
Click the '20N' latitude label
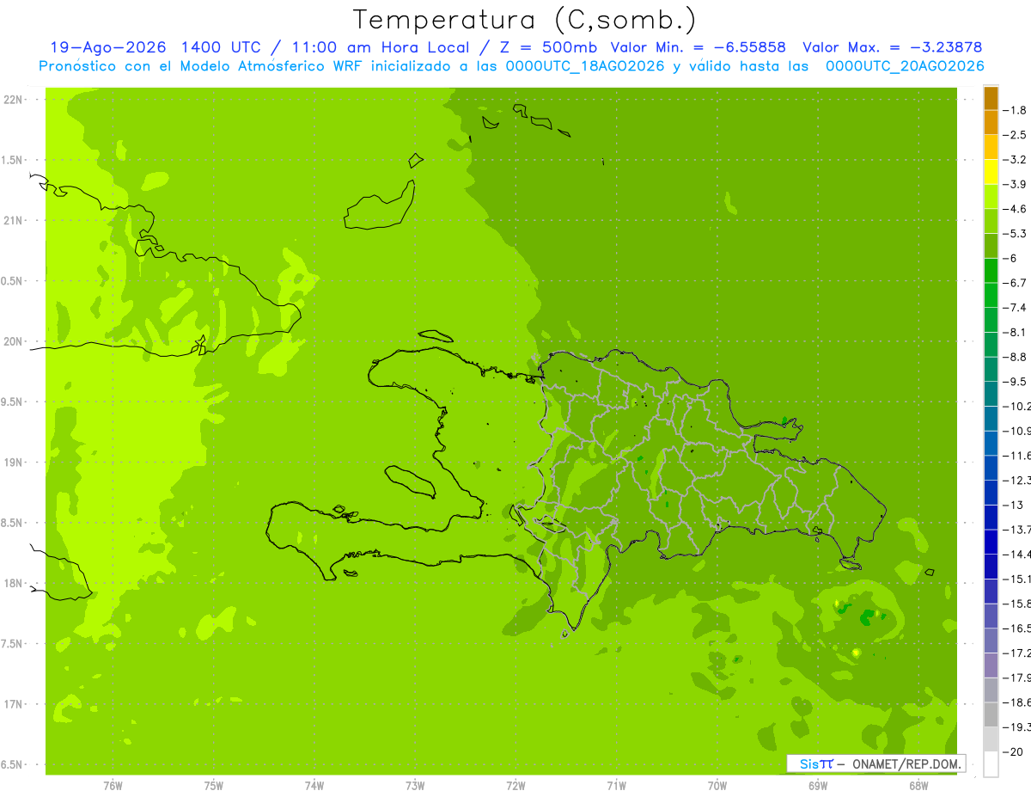[13, 341]
